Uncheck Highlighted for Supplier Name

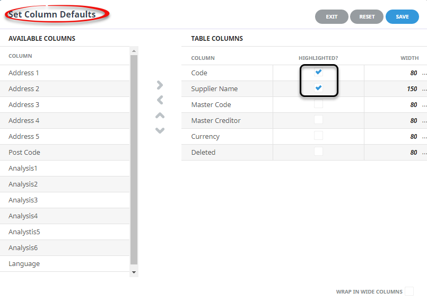(318, 88)
